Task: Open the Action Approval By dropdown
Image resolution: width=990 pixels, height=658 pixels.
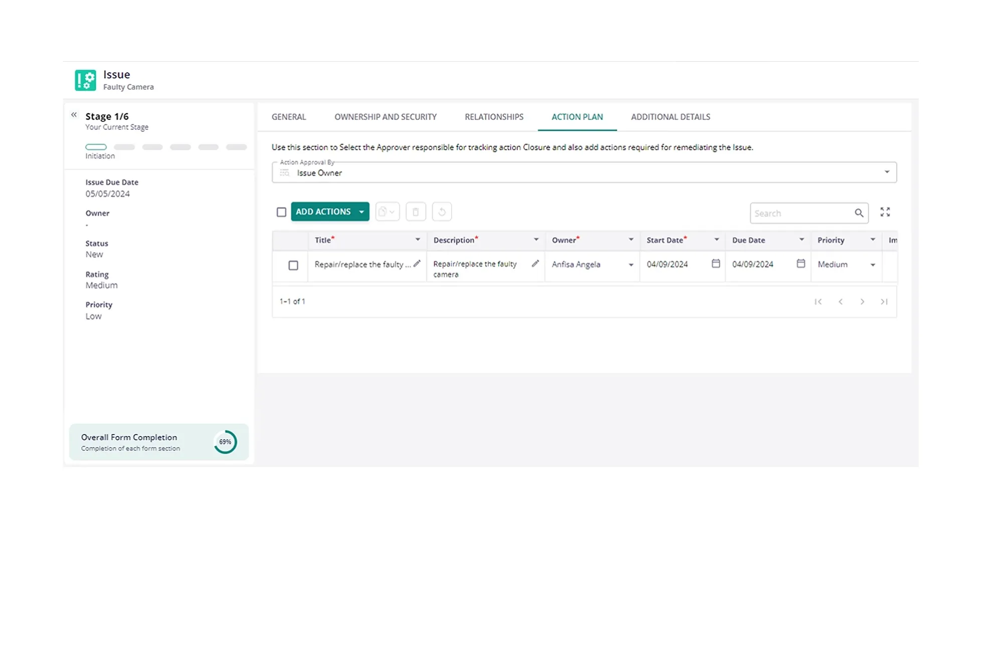Action: pyautogui.click(x=887, y=172)
